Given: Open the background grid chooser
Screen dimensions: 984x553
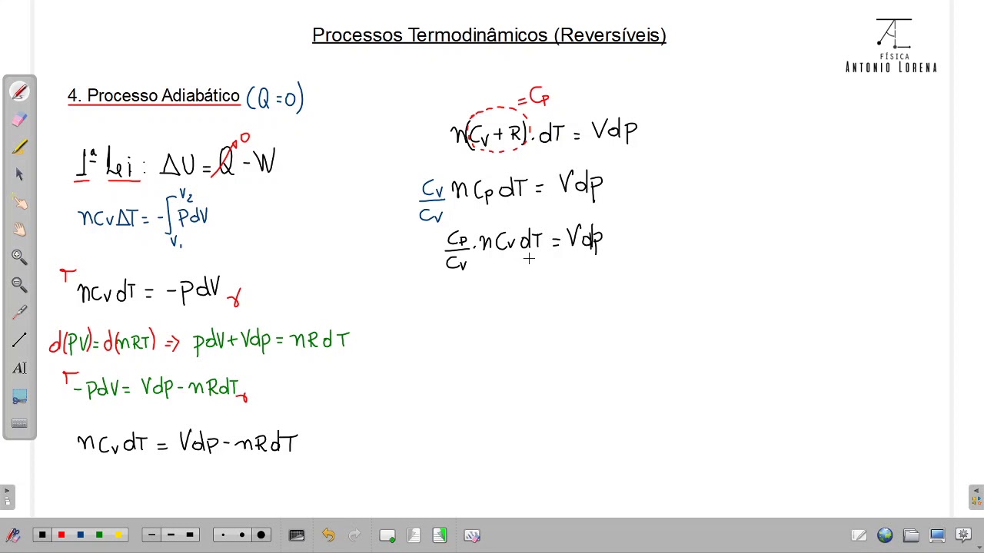Looking at the screenshot, I should pyautogui.click(x=297, y=535).
